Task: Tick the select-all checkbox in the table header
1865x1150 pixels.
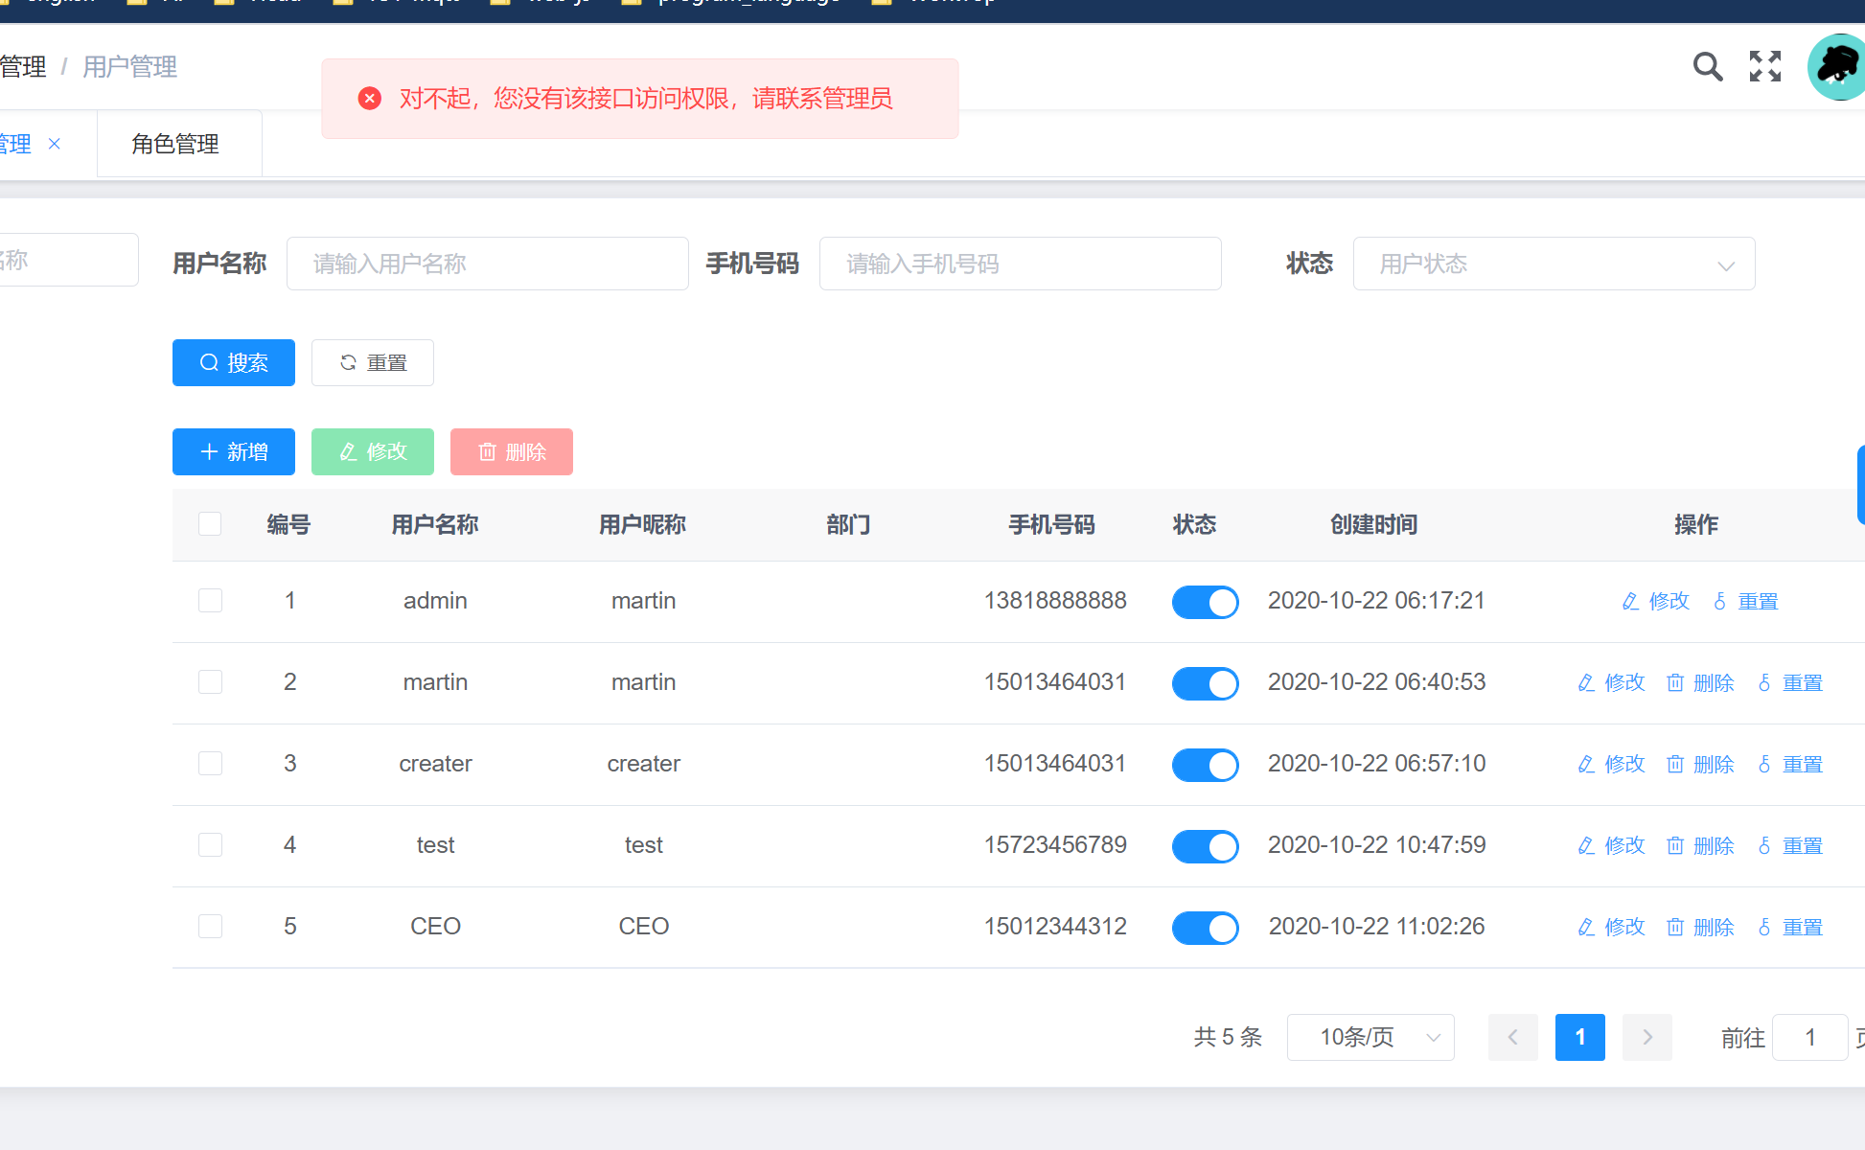Action: 210,524
